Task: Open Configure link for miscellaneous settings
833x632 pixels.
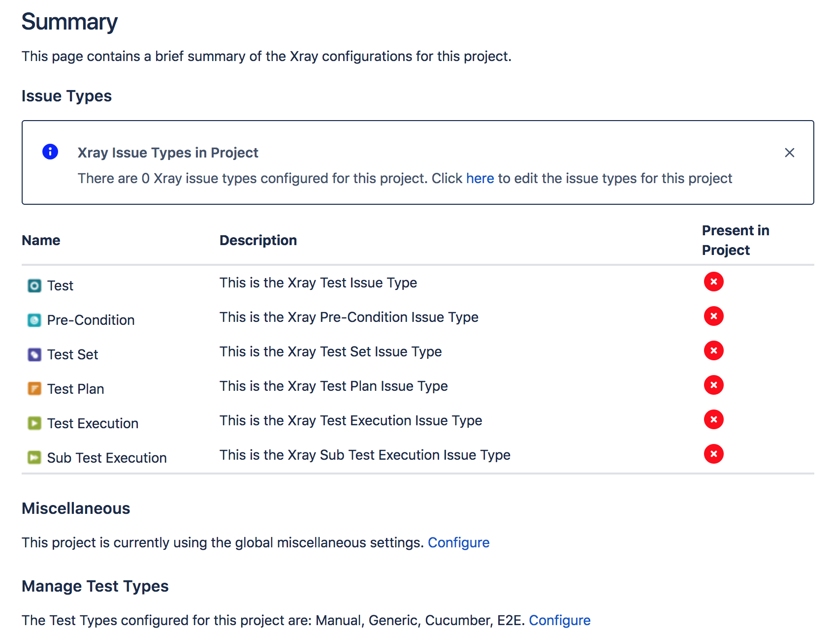Action: click(459, 542)
